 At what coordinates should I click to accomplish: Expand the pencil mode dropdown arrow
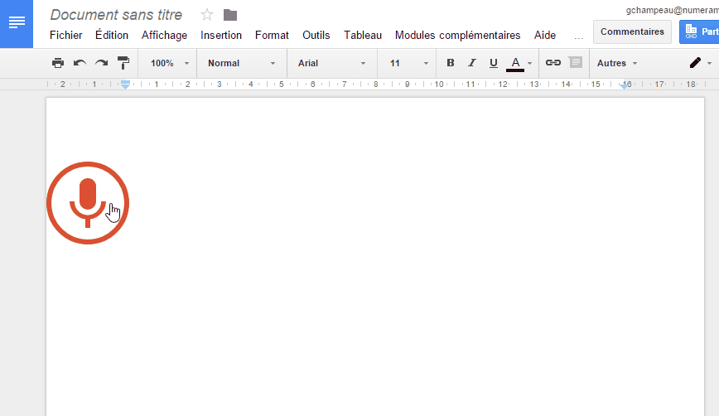pos(709,63)
